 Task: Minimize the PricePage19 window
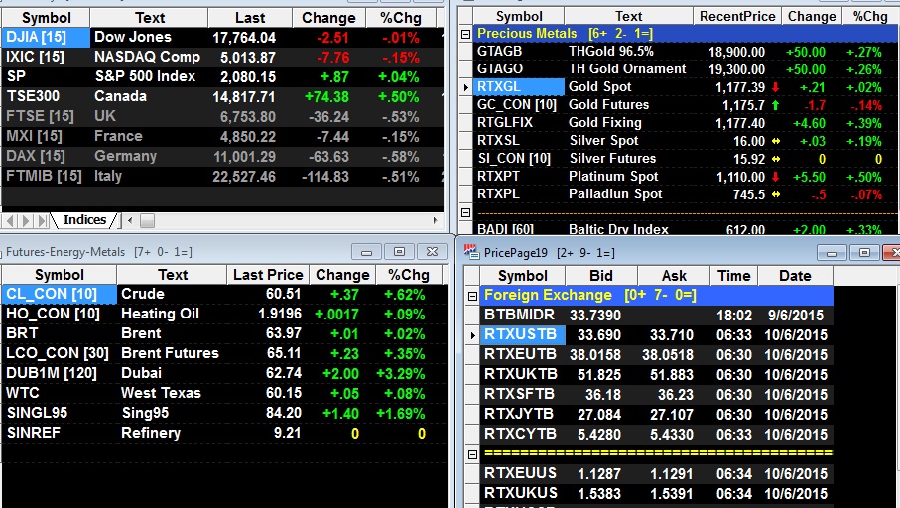(x=832, y=253)
